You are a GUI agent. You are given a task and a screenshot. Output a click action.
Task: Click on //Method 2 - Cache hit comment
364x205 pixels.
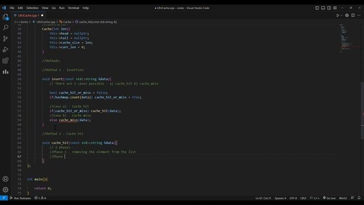click(63, 134)
